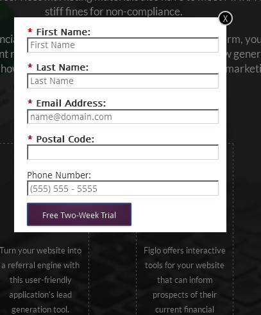The image size is (261, 315).
Task: Click the empty Postal Code field
Action: [122, 152]
